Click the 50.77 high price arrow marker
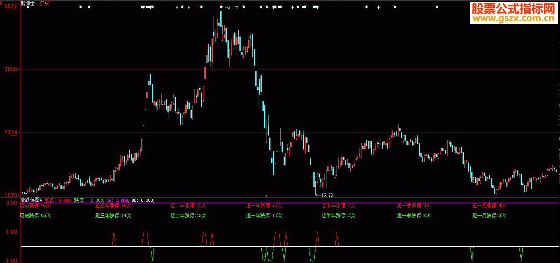This screenshot has height=263, width=560. pyautogui.click(x=230, y=8)
